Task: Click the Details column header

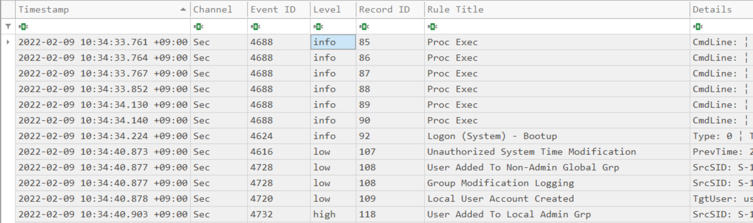Action: pyautogui.click(x=712, y=10)
